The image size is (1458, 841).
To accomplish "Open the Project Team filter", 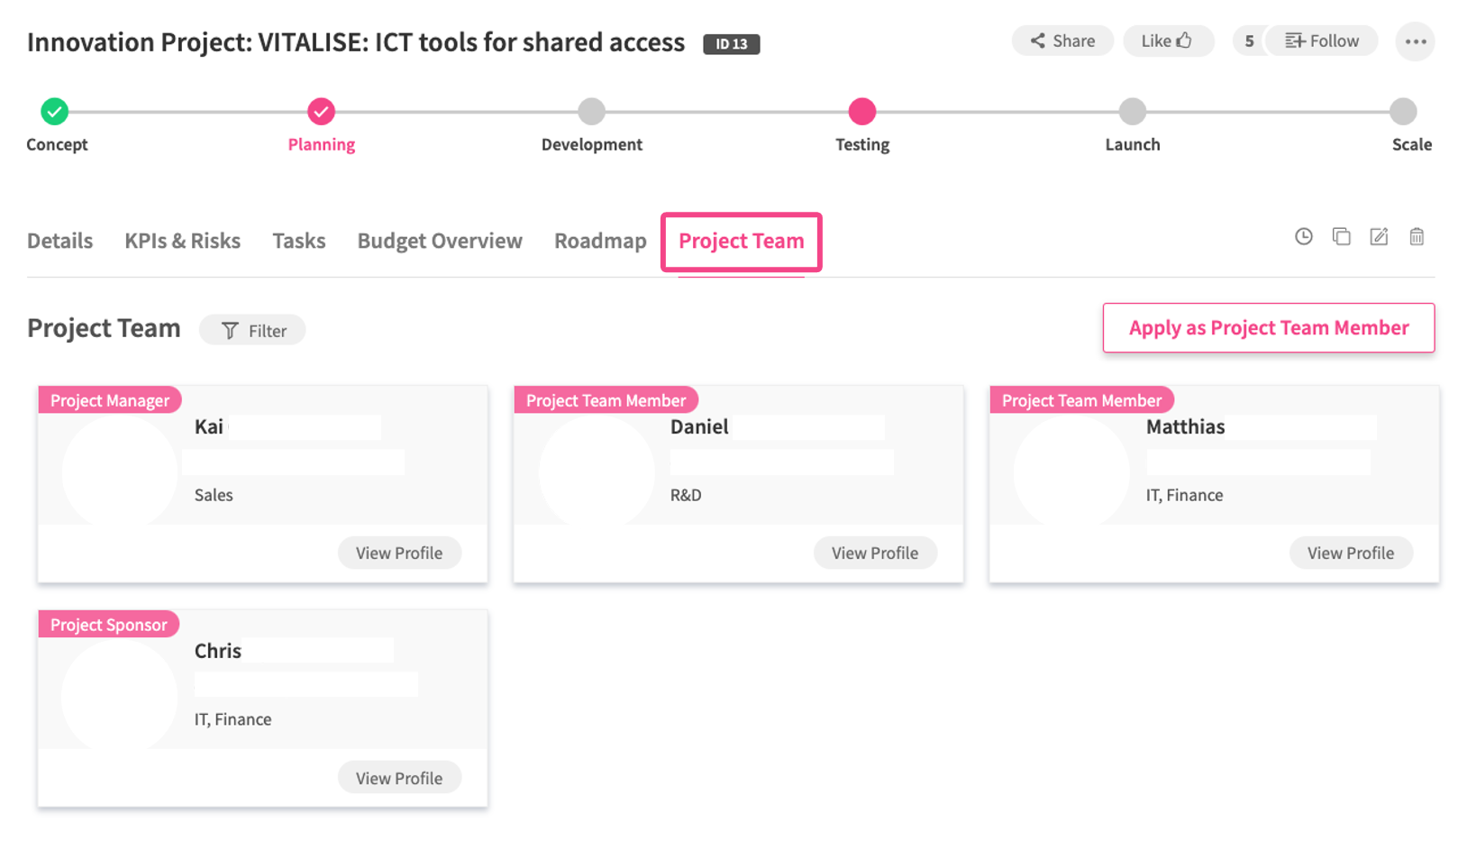I will pyautogui.click(x=253, y=331).
